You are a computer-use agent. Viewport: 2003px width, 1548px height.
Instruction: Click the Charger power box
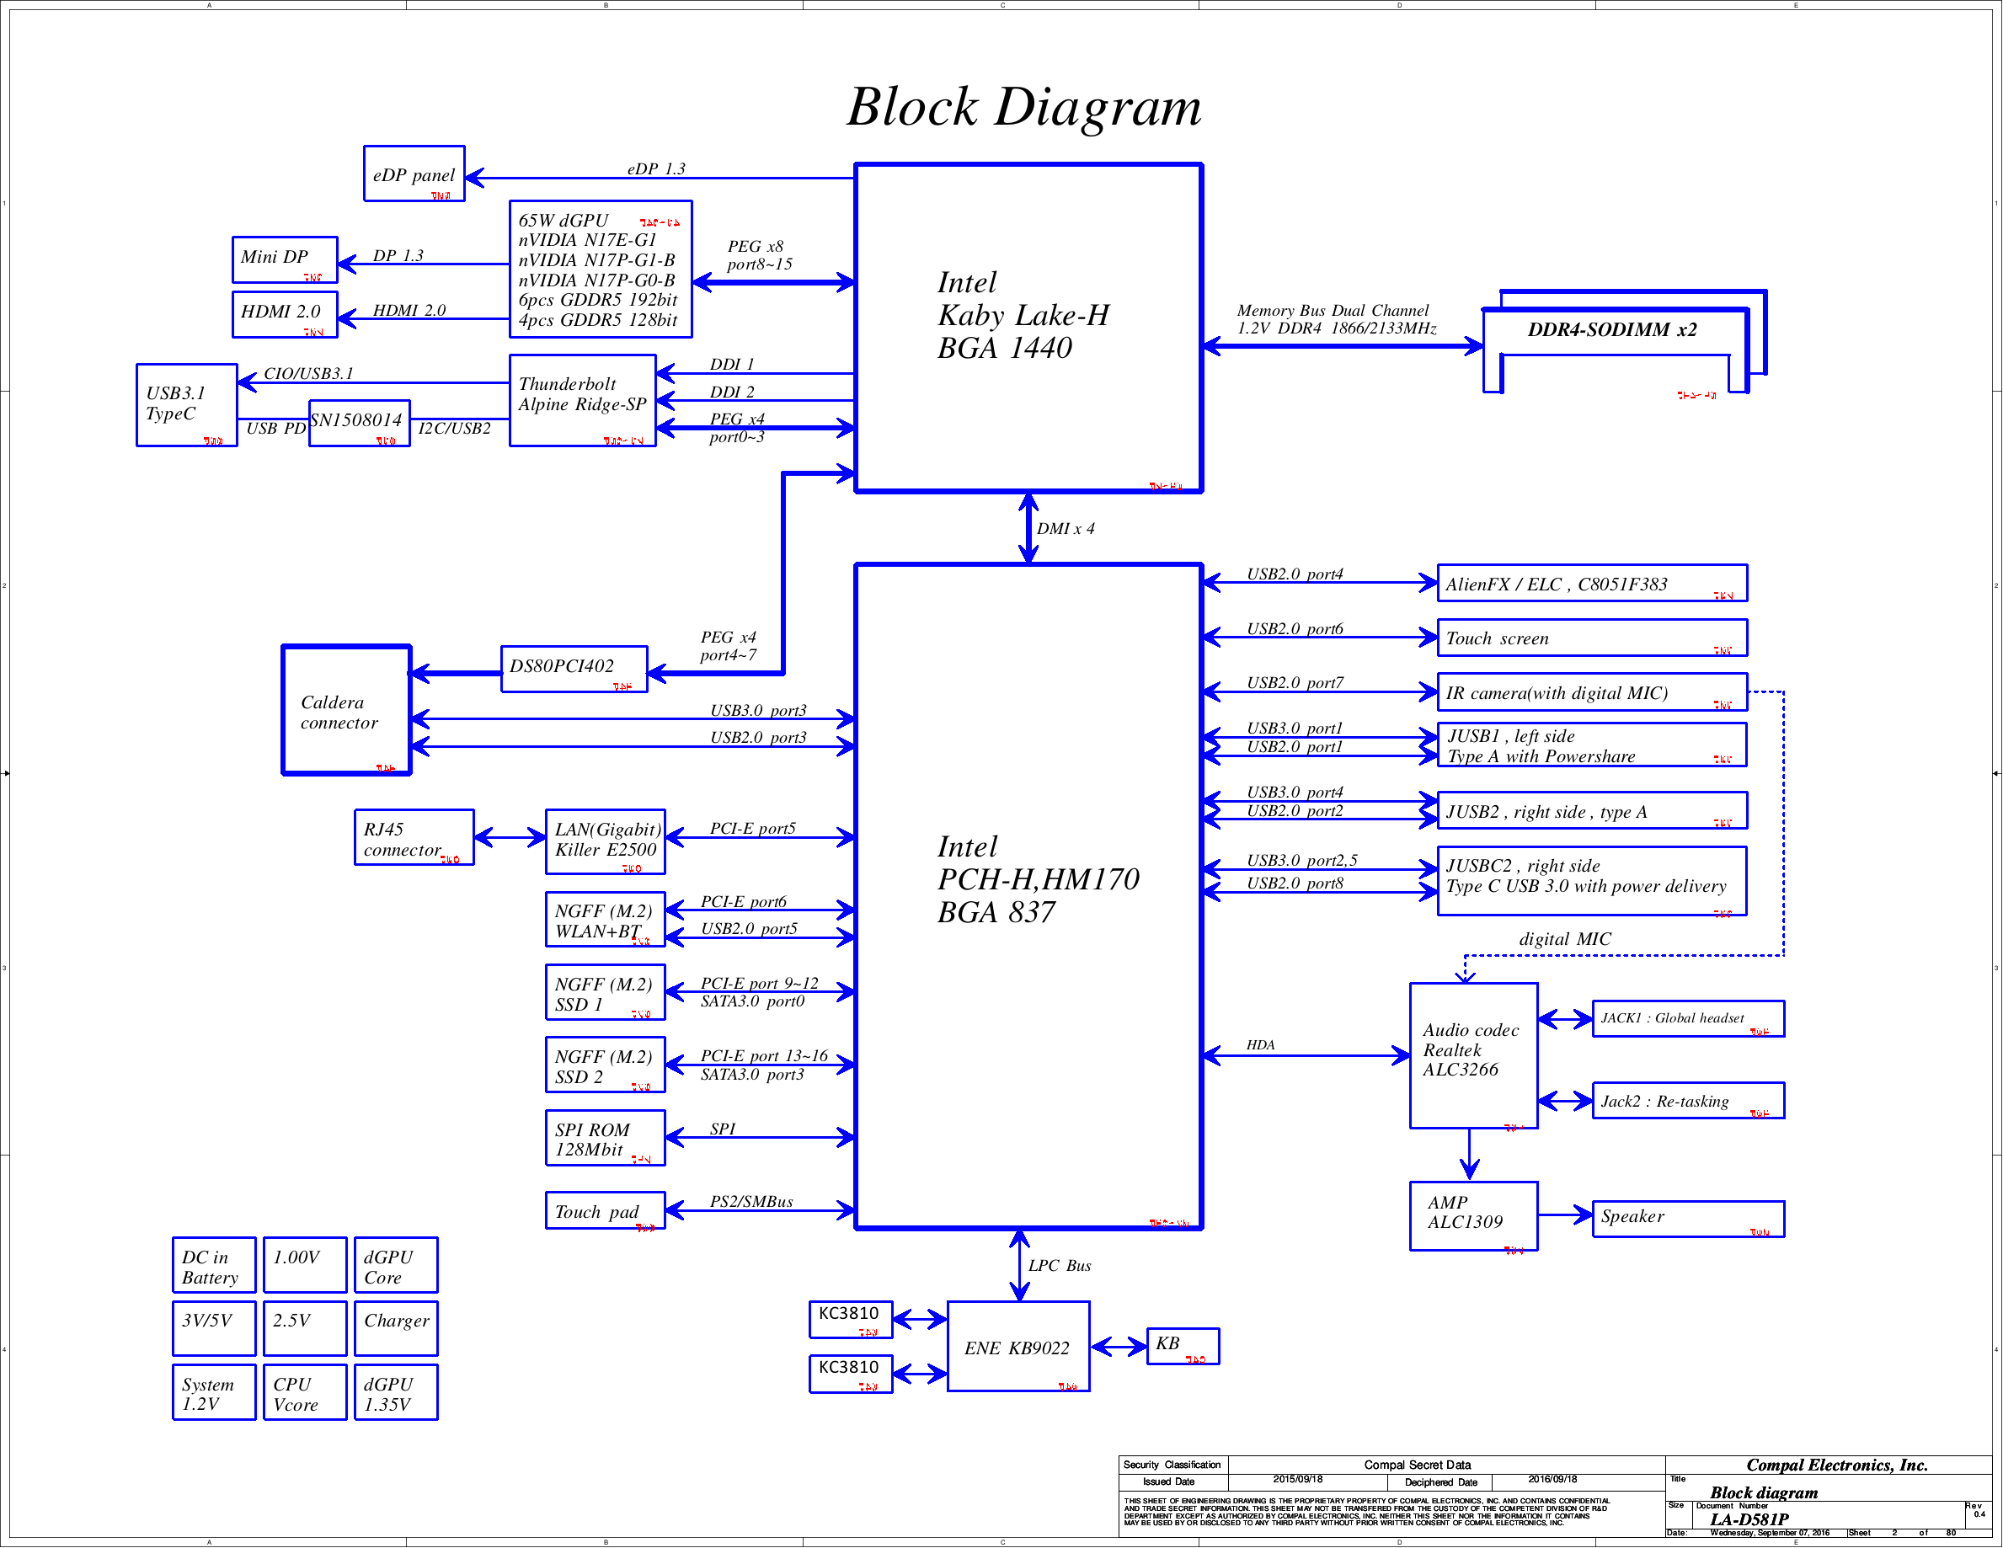395,1327
